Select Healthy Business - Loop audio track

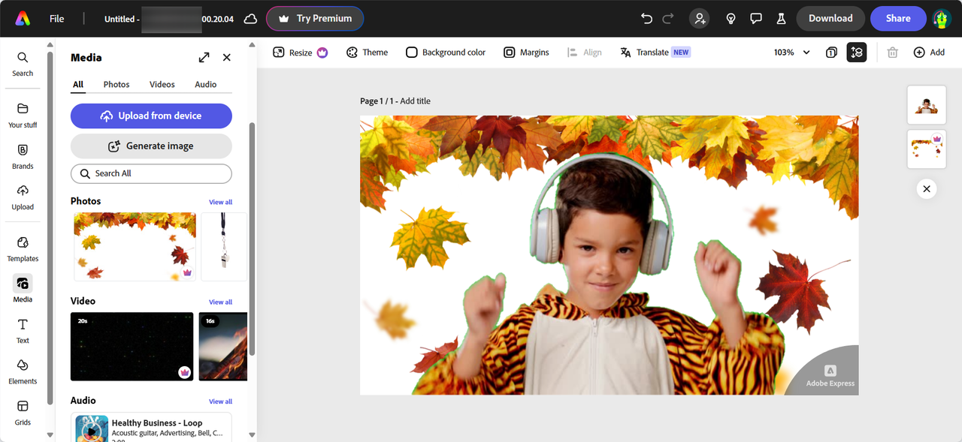pos(151,427)
